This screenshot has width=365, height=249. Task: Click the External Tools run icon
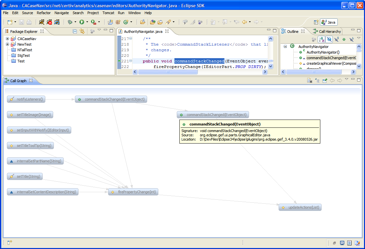coord(93,22)
